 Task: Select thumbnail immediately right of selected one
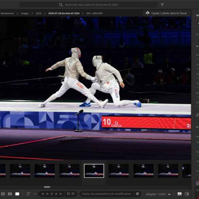coord(118,171)
